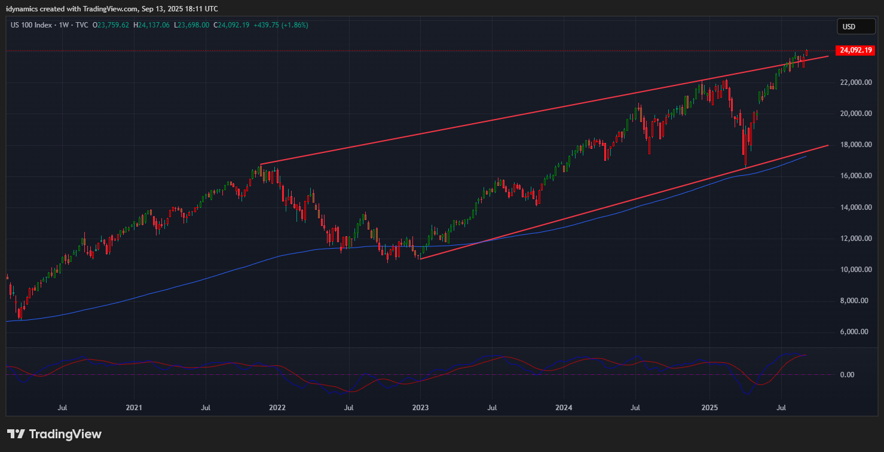The width and height of the screenshot is (884, 452).
Task: Select the 2021 label on time axis
Action: click(x=134, y=408)
